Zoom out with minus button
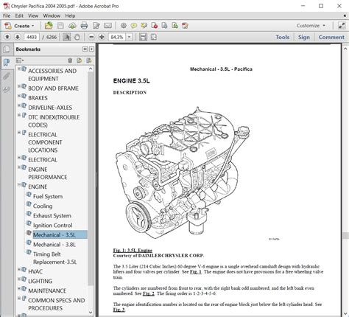This screenshot has height=317, width=349. click(x=91, y=37)
